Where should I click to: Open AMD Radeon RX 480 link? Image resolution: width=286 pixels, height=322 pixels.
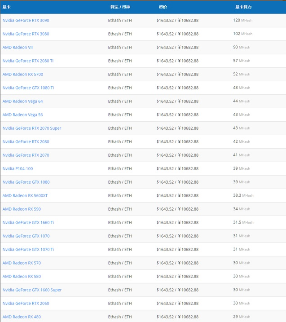(22, 317)
